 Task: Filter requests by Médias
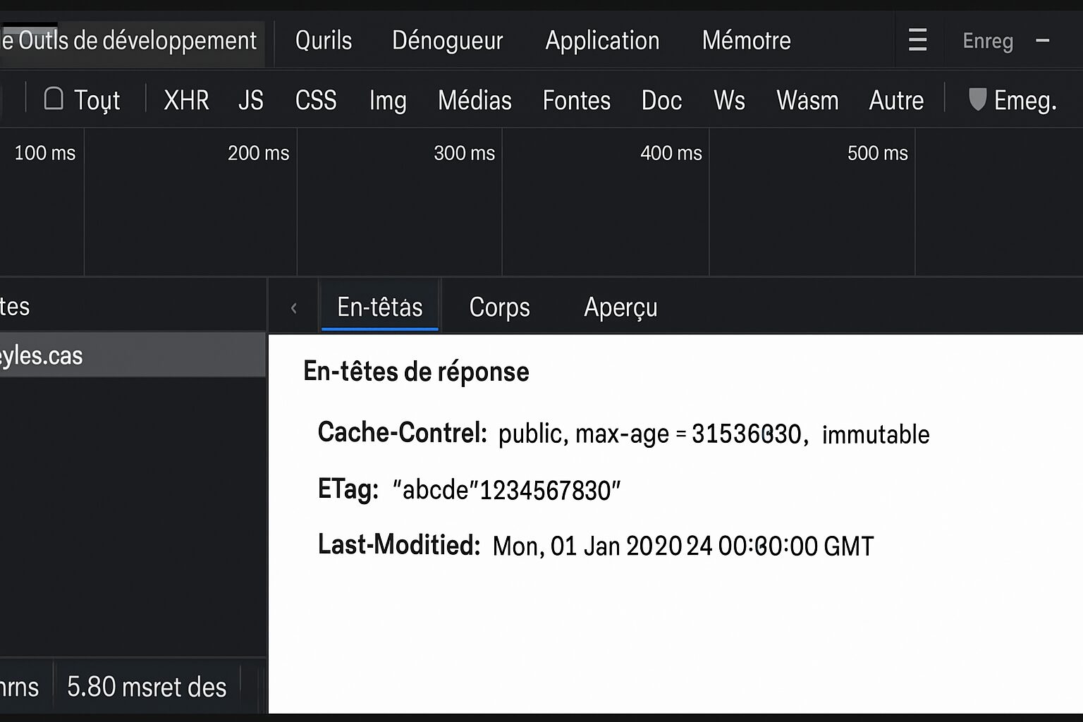tap(475, 100)
